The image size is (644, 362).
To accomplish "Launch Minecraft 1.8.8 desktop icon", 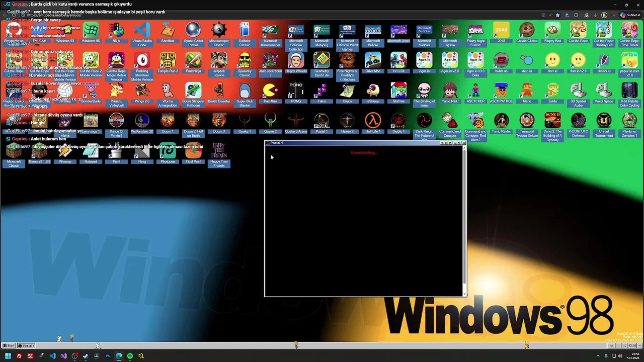I will pos(39,153).
